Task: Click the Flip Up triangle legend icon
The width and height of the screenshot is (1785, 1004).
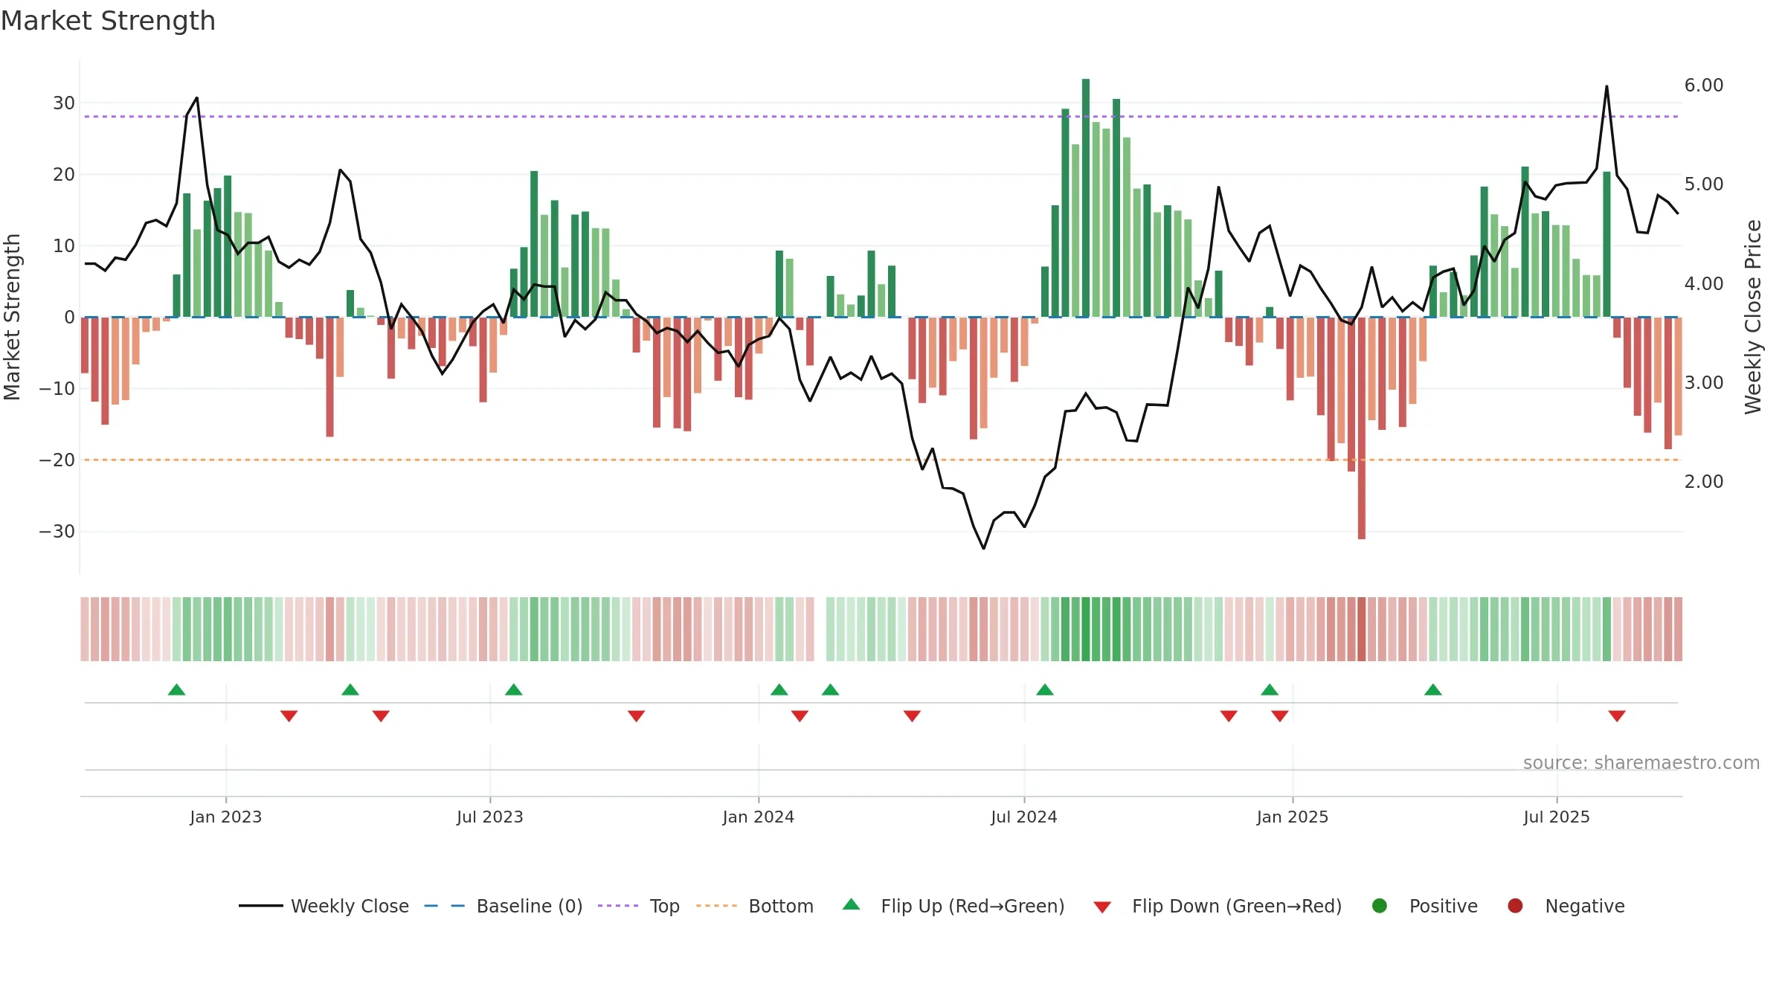Action: tap(852, 904)
